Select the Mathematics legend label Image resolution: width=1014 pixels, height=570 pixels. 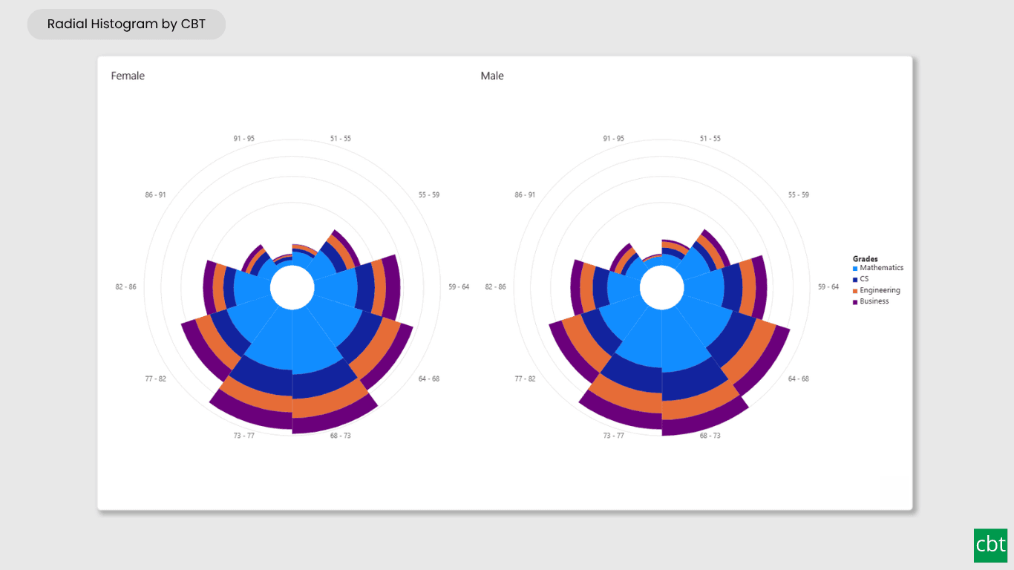pos(882,268)
